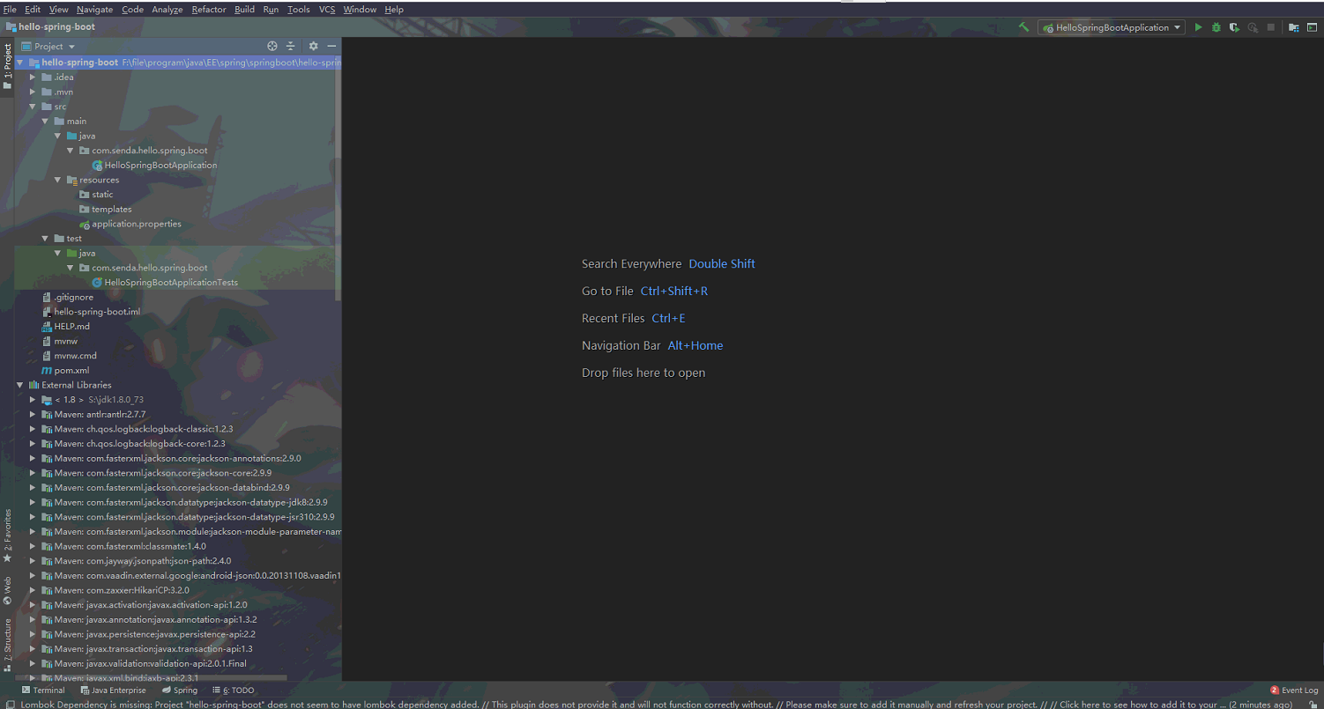The width and height of the screenshot is (1324, 709).
Task: Open the Analyze menu
Action: pyautogui.click(x=167, y=9)
